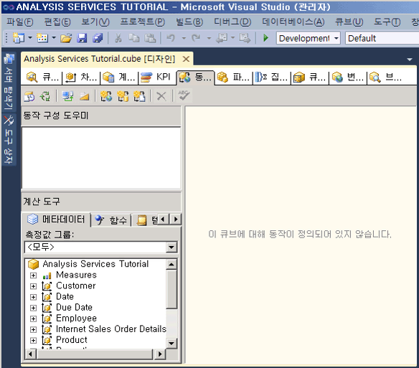Expand the Date dimension node
419x368 pixels.
point(33,297)
